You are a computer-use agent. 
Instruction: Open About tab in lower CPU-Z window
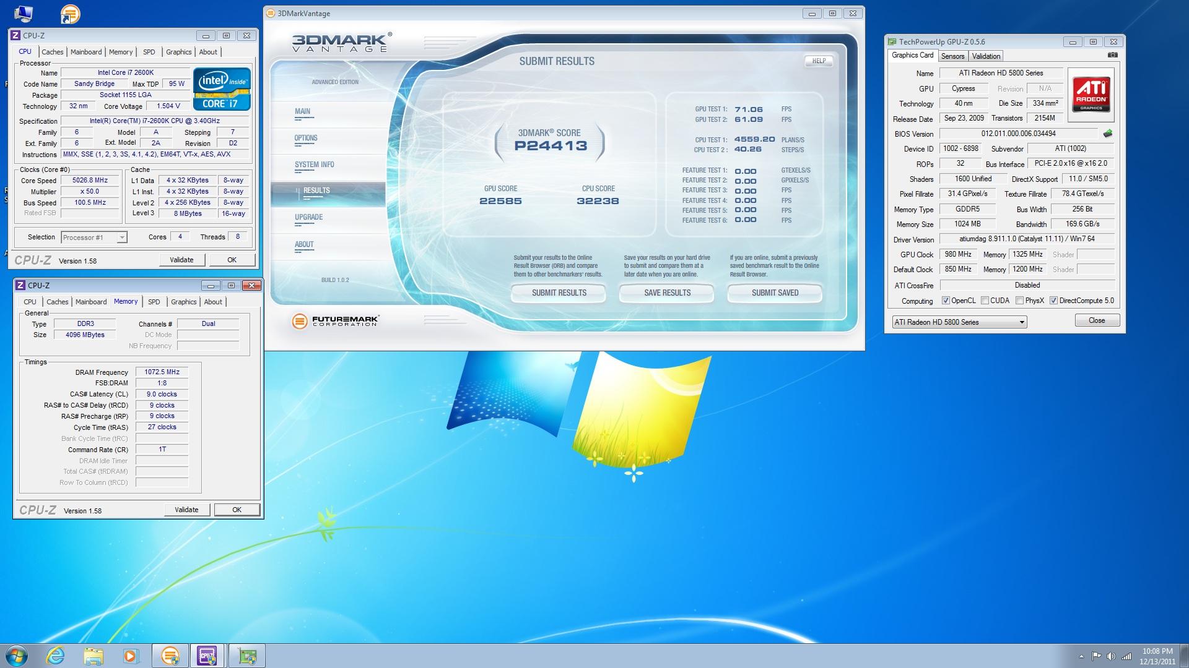pyautogui.click(x=213, y=302)
